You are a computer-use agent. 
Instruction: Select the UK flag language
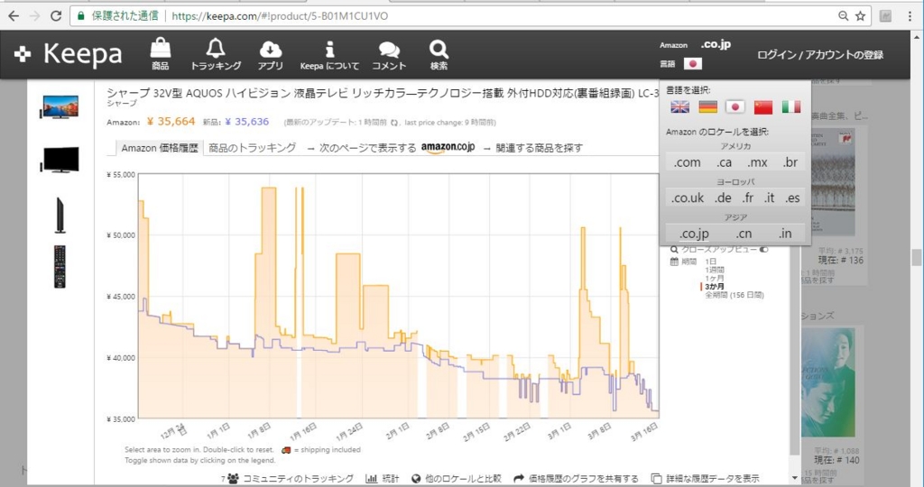[x=680, y=106]
